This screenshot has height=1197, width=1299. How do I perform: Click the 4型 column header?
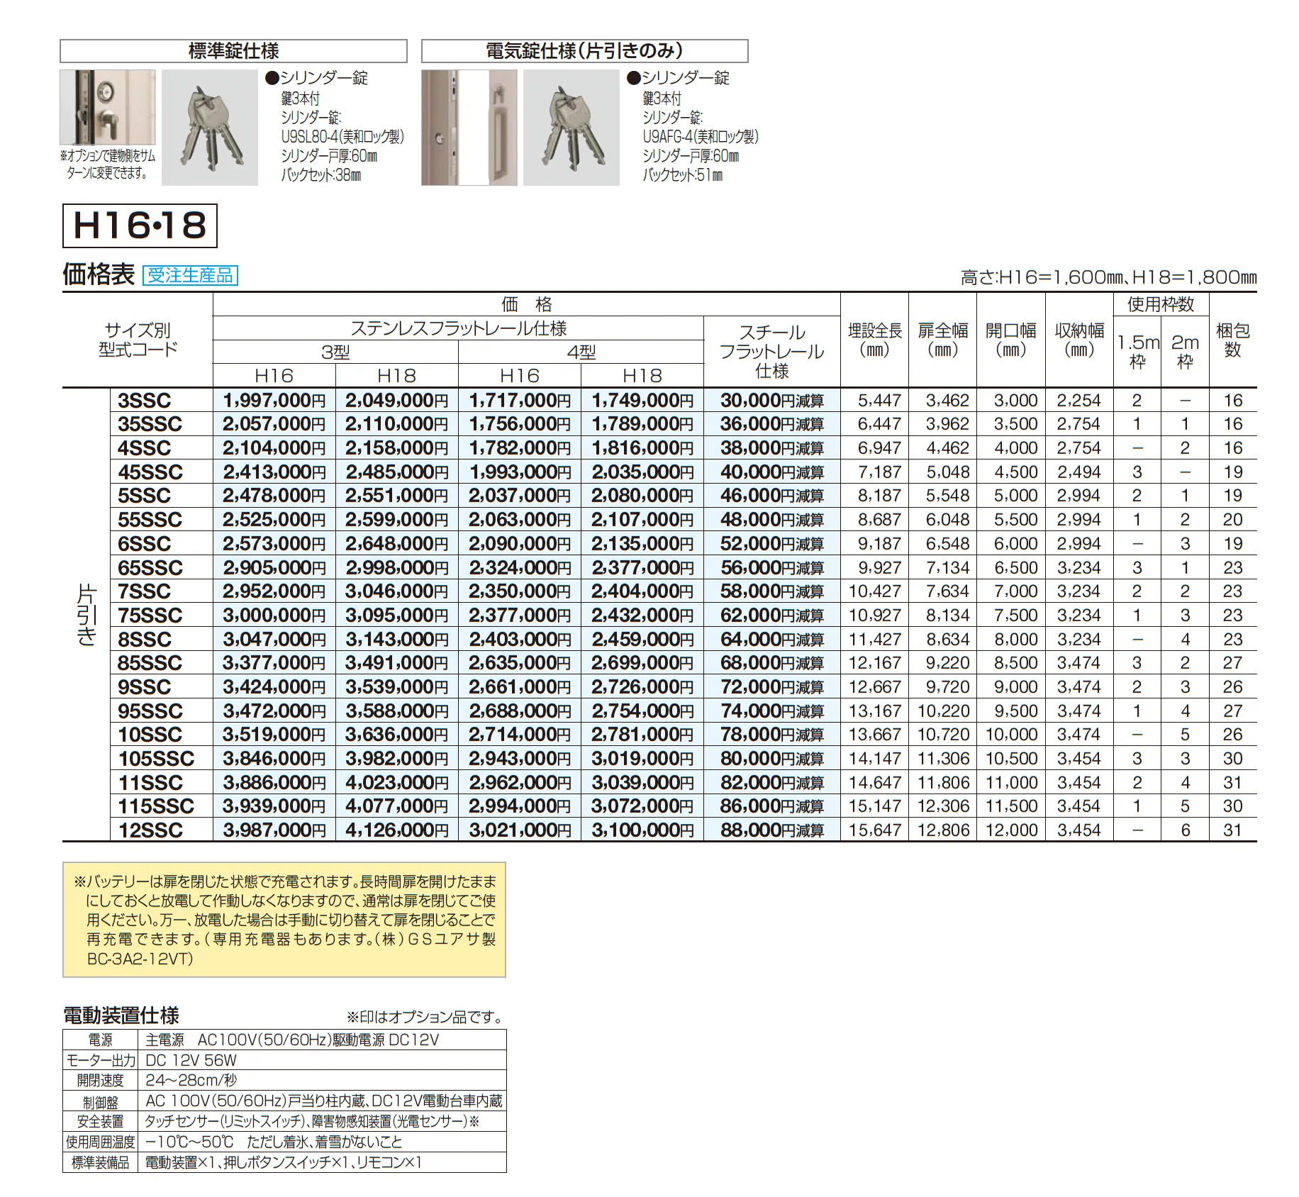click(581, 352)
